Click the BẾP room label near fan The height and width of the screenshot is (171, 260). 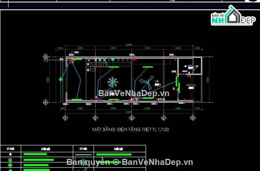tap(157, 81)
